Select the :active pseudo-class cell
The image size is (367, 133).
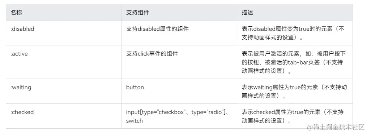coord(19,54)
